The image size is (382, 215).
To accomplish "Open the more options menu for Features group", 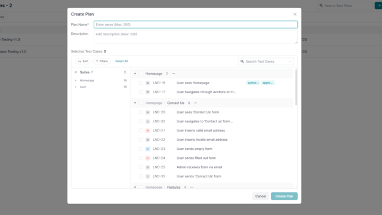I will point(192,187).
